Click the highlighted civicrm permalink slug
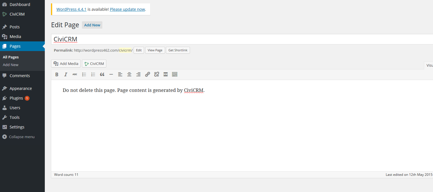Viewport: 433px width, 192px height. click(125, 50)
